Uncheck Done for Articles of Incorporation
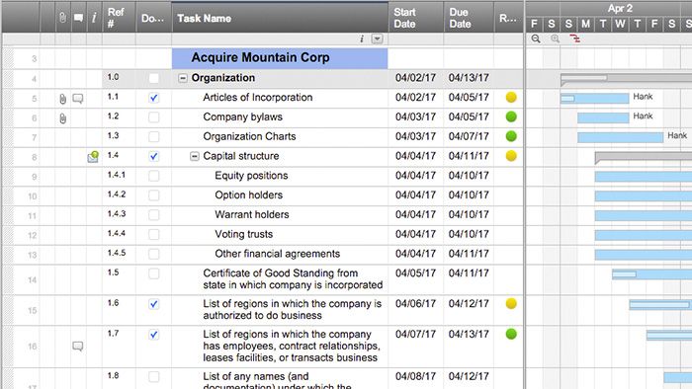The height and width of the screenshot is (389, 692). (153, 98)
